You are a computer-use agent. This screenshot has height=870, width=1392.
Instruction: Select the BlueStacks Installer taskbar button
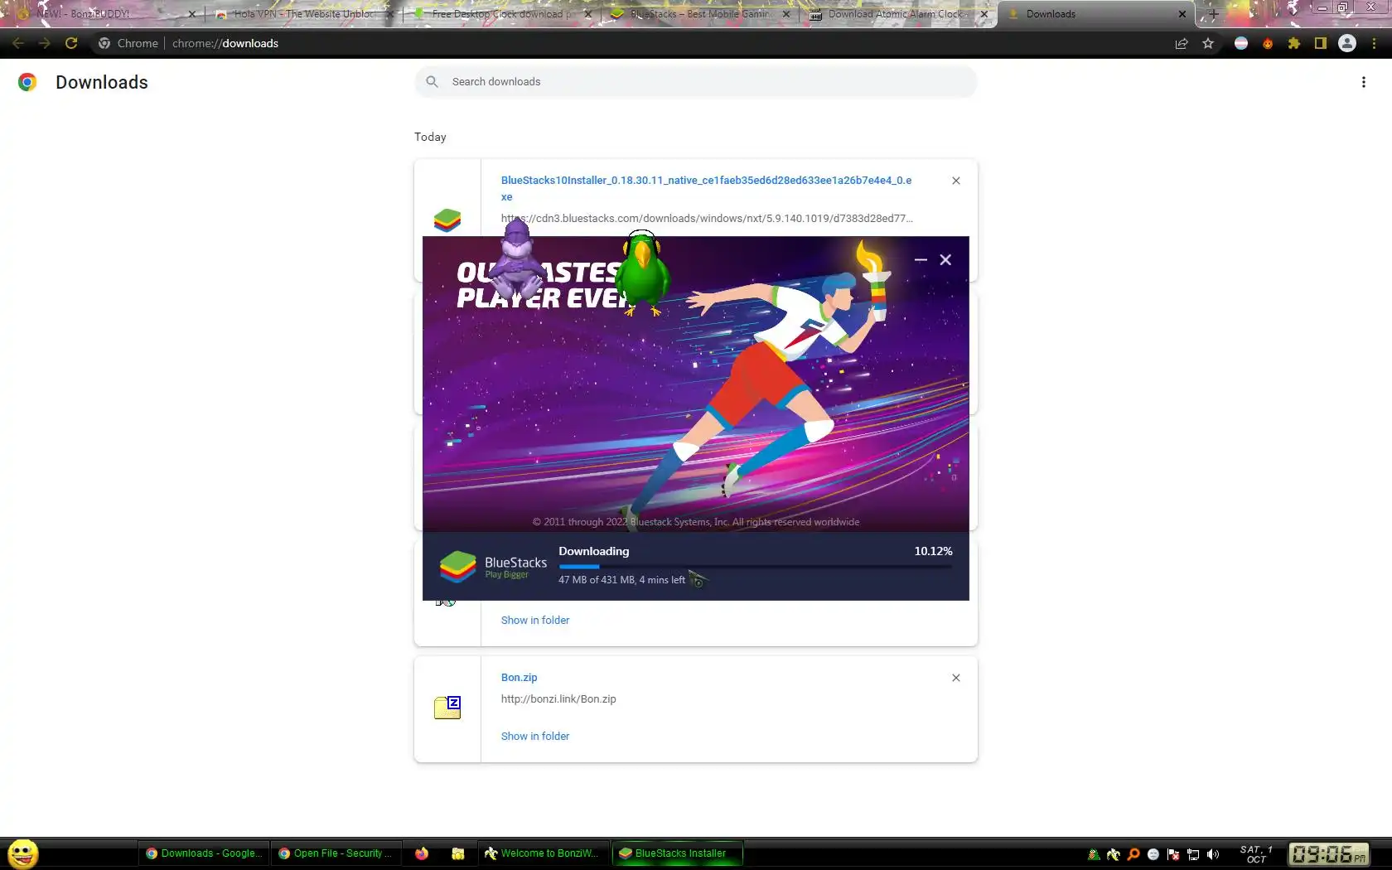[x=678, y=853]
